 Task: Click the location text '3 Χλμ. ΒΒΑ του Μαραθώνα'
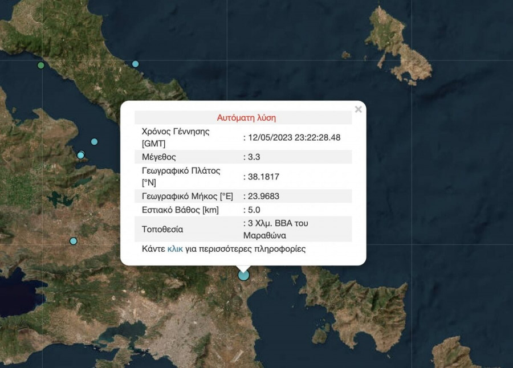coord(276,229)
